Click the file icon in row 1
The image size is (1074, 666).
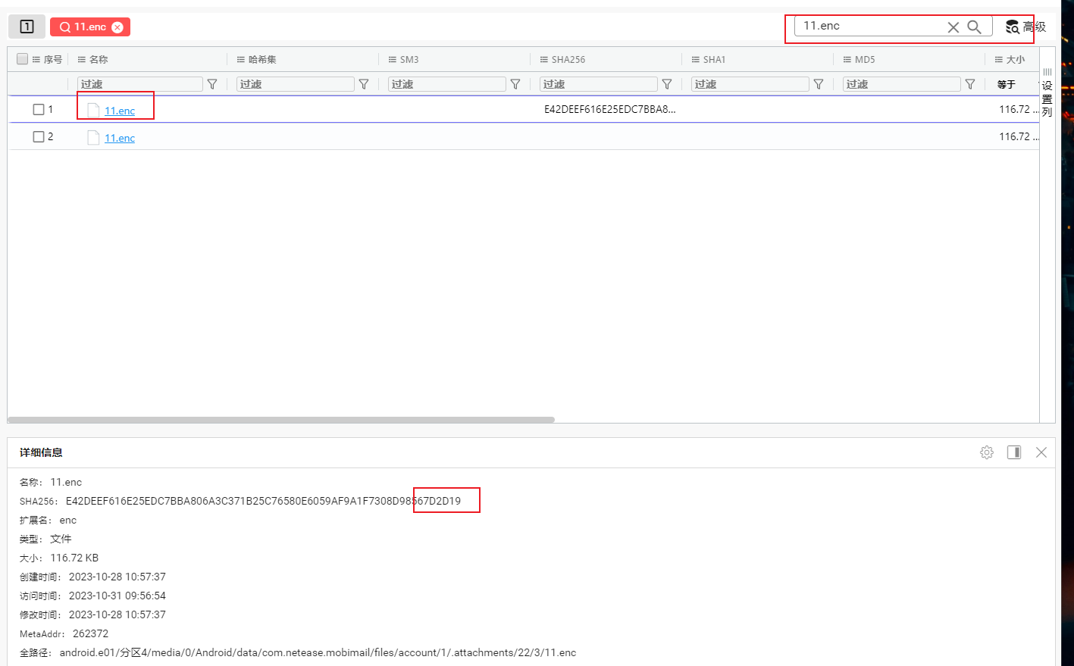93,111
